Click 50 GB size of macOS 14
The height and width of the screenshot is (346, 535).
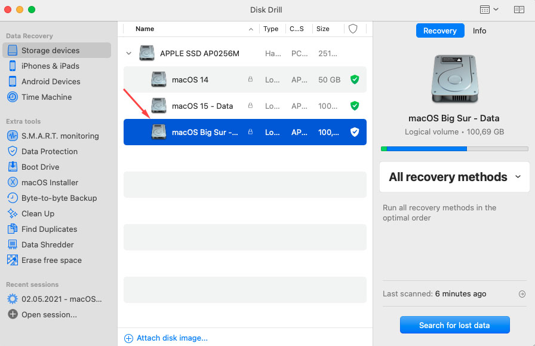[329, 79]
